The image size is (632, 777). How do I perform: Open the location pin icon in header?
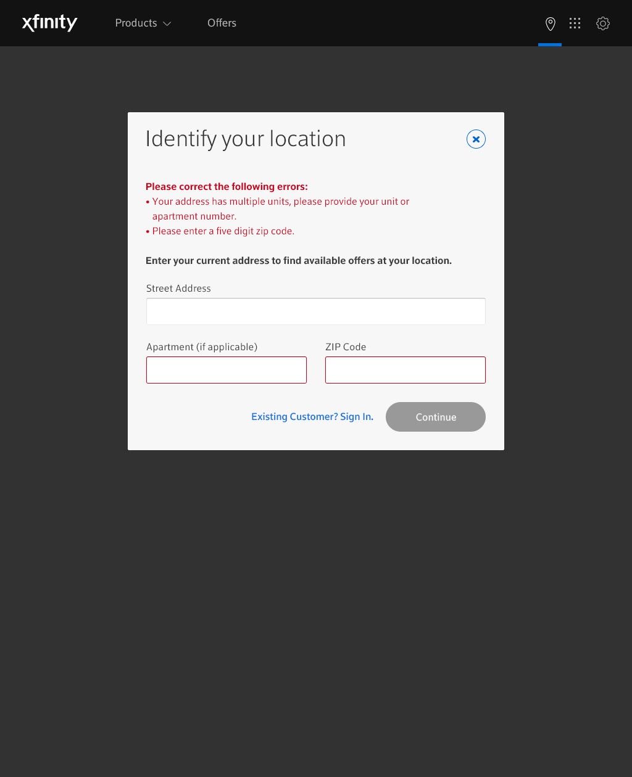550,23
